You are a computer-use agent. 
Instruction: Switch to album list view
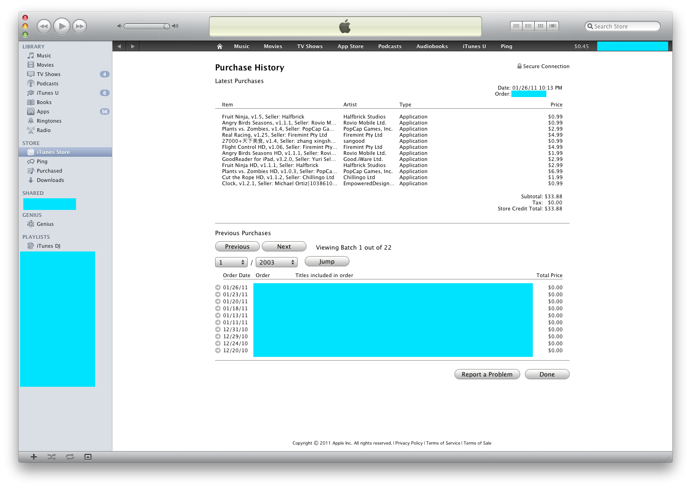pos(528,26)
